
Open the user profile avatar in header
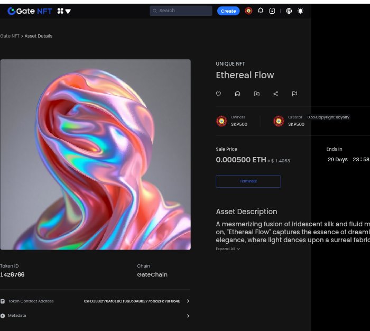(x=248, y=11)
